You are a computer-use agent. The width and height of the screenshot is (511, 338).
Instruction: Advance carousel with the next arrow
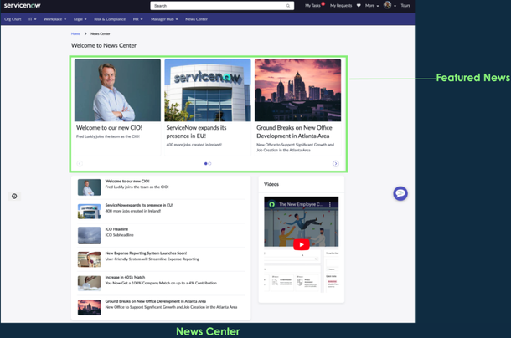point(335,164)
